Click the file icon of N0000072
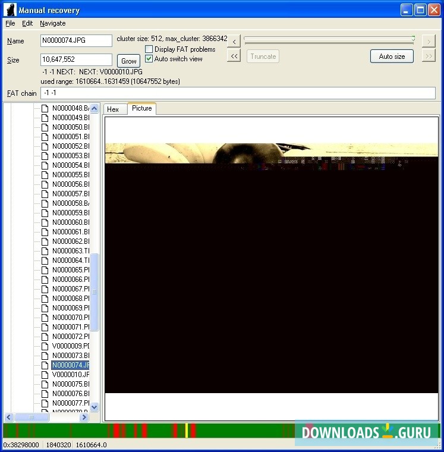 click(x=45, y=337)
